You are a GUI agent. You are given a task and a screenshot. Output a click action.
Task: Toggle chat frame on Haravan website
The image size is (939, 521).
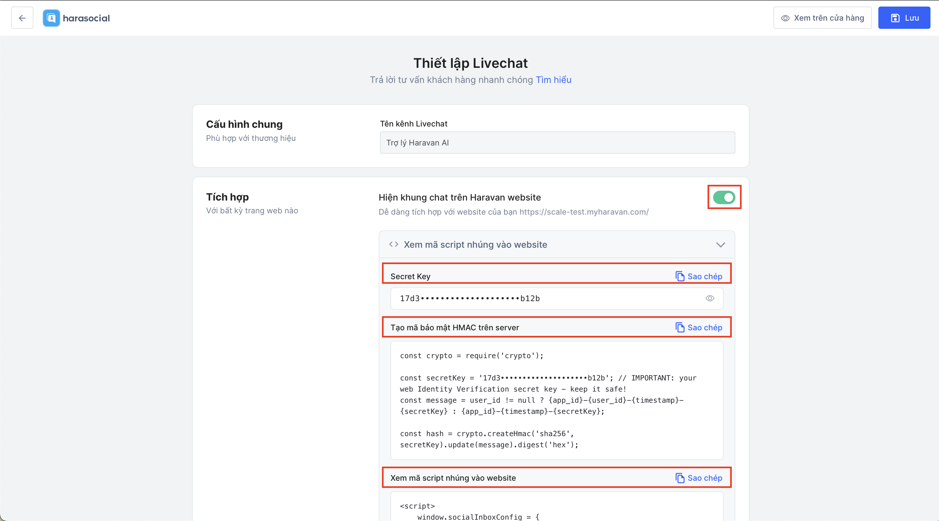click(724, 197)
